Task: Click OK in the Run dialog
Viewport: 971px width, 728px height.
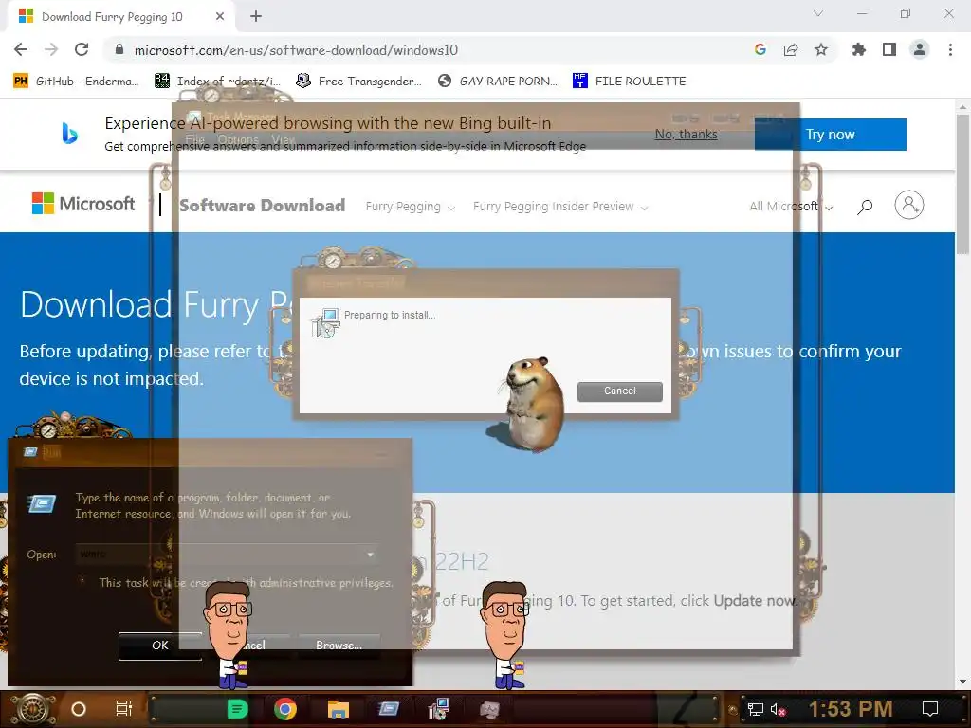Action: [159, 646]
